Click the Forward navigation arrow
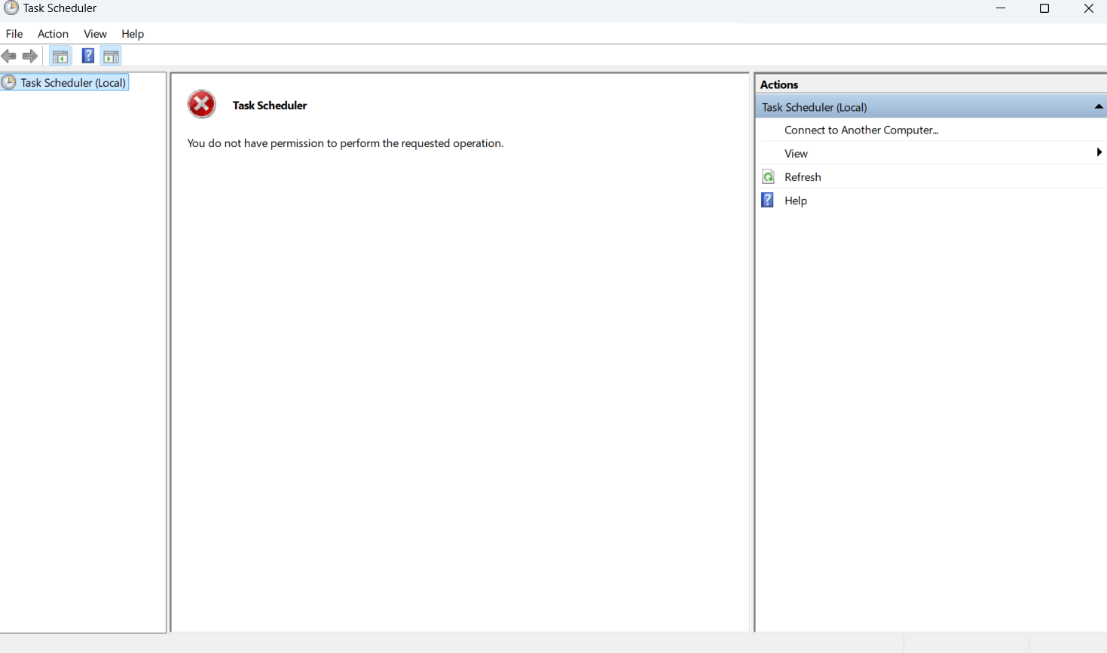Viewport: 1107px width, 653px height. (x=29, y=55)
